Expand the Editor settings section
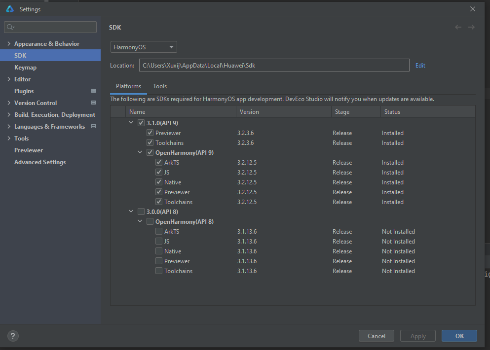Image resolution: width=490 pixels, height=350 pixels. coord(9,79)
